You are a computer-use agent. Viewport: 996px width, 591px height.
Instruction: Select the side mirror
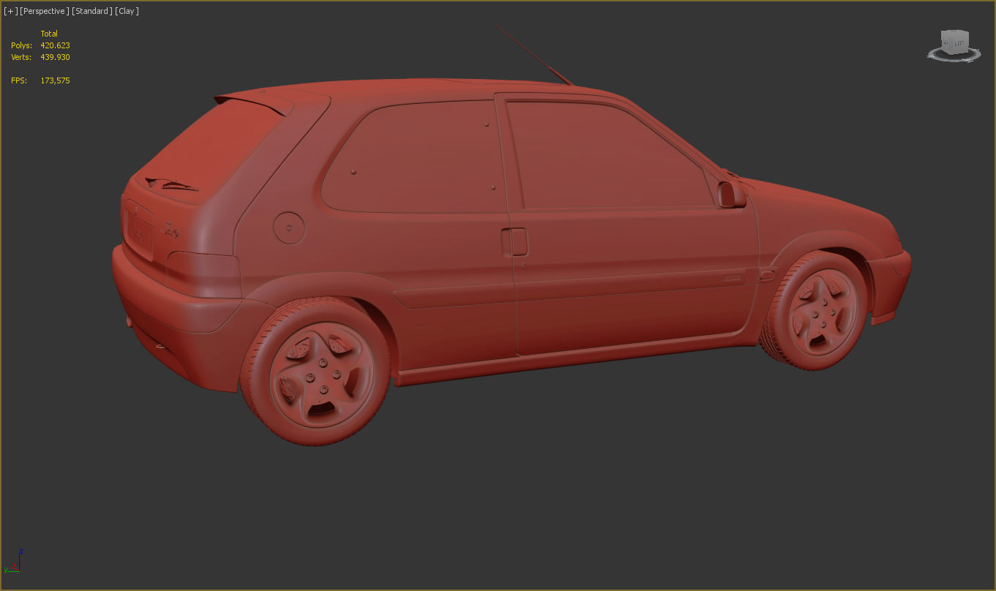pos(731,193)
